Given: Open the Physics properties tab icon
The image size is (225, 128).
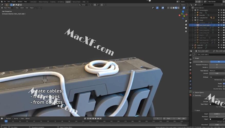Looking at the screenshot, I should [x=190, y=85].
